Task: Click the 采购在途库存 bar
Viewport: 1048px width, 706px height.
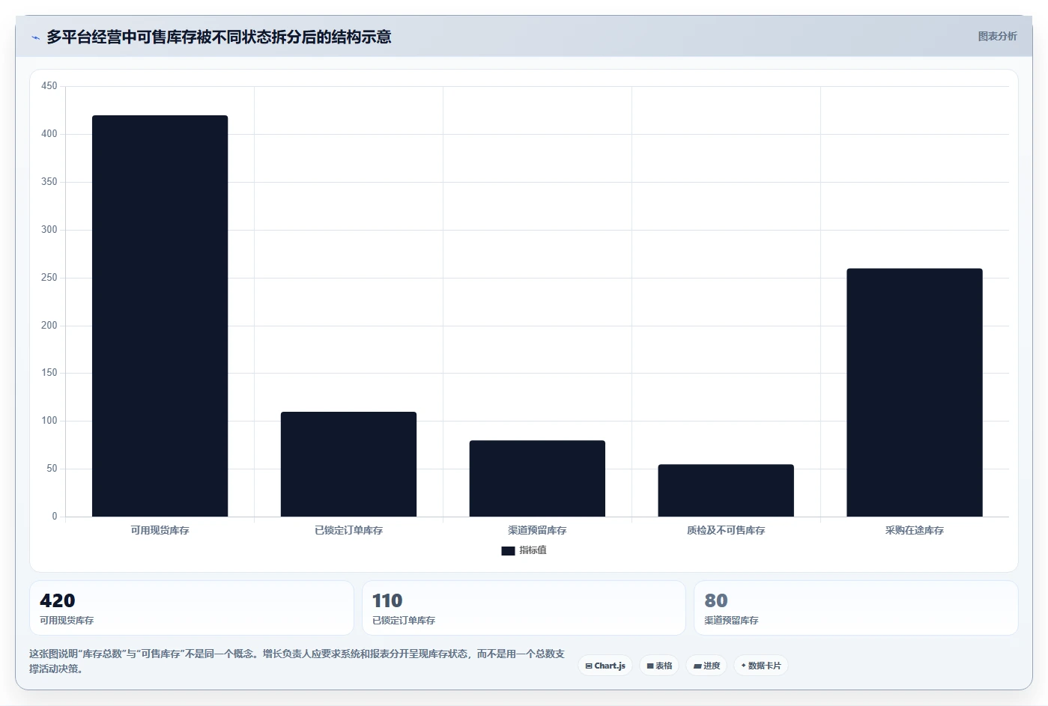Action: (915, 392)
